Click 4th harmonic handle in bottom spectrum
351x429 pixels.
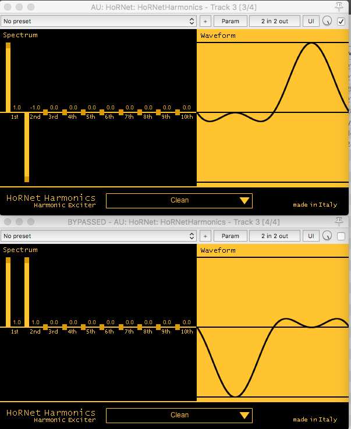pos(65,327)
